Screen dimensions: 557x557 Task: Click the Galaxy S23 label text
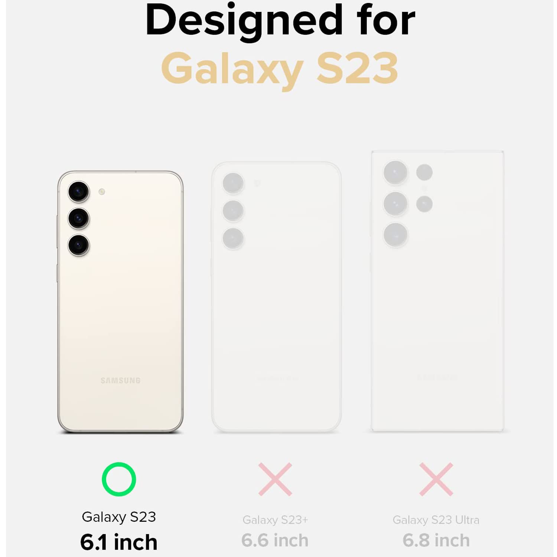119,517
